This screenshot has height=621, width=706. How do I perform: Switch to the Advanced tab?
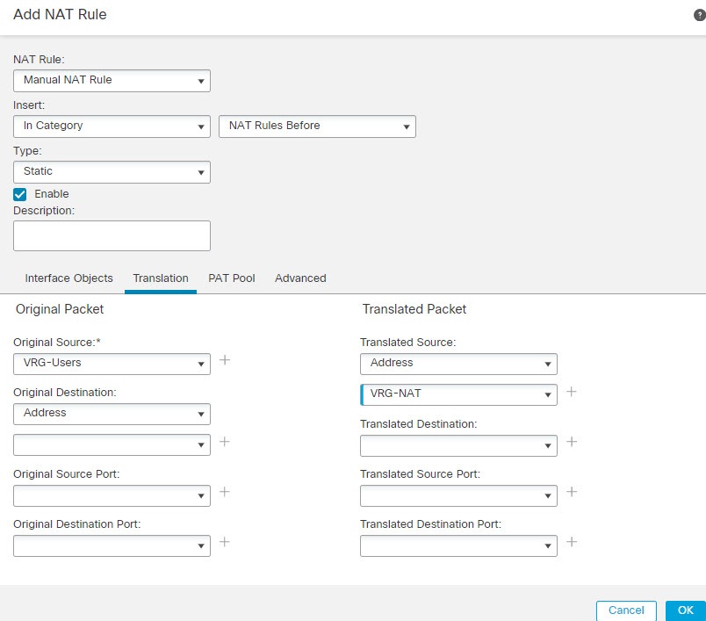(x=299, y=278)
